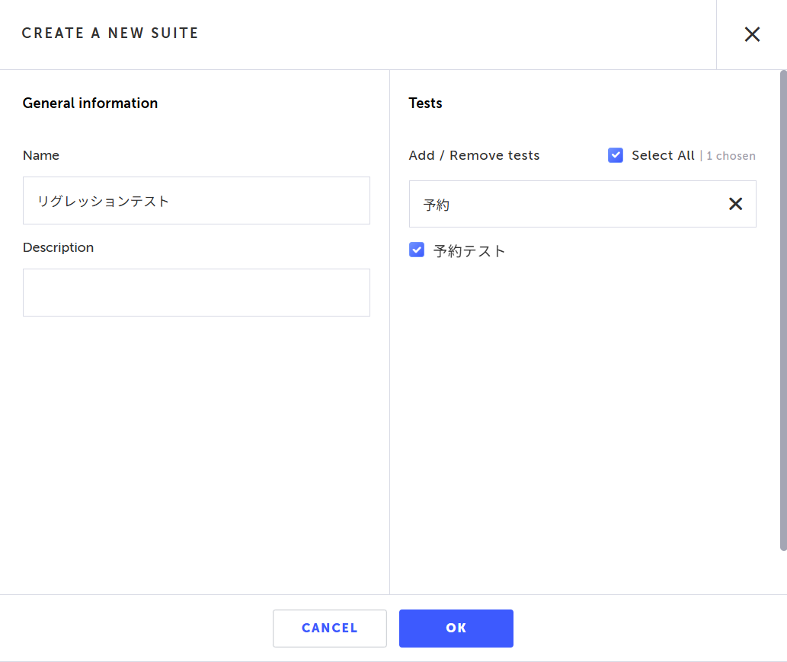The width and height of the screenshot is (787, 662).
Task: Uncheck the 予約テスト test checkbox
Action: [x=417, y=250]
